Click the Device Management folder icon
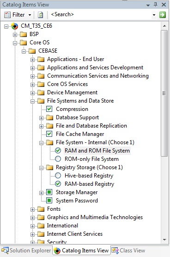The image size is (170, 257). tap(41, 93)
